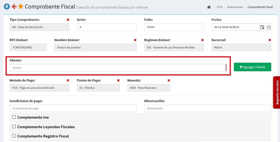Mark page as favorite with star icon
Screen dimensions: 280x142
(x=21, y=7)
